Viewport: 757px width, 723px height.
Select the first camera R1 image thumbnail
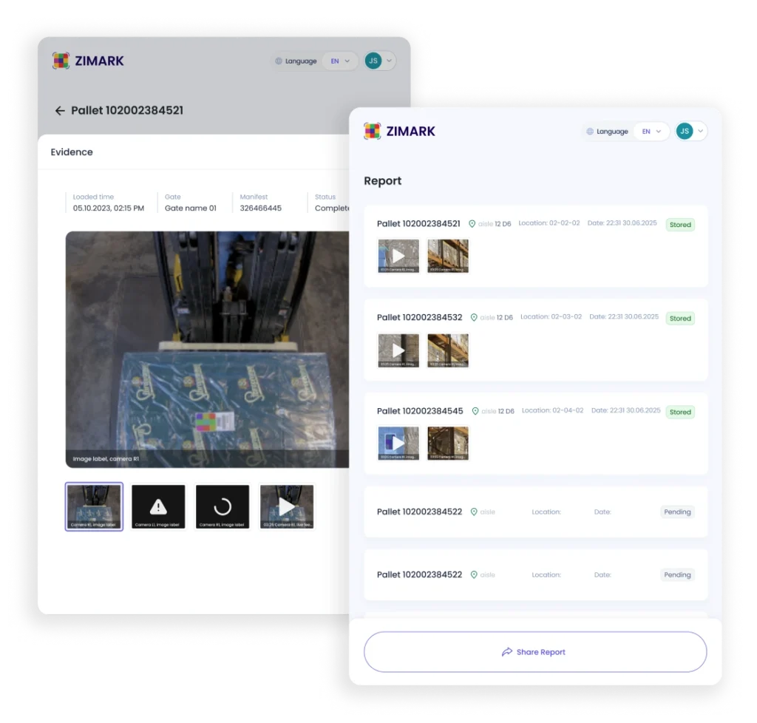click(x=94, y=506)
